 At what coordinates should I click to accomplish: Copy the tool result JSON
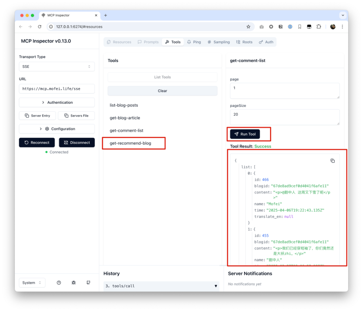[332, 161]
